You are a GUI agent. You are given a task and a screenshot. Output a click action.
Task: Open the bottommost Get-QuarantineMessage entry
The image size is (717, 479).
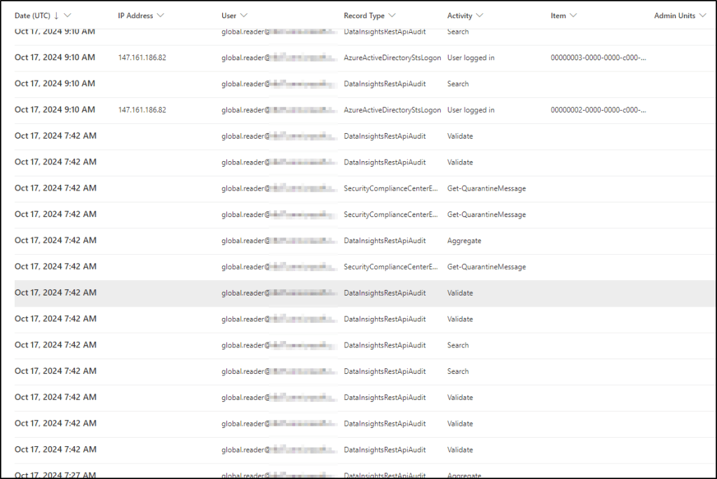click(486, 267)
